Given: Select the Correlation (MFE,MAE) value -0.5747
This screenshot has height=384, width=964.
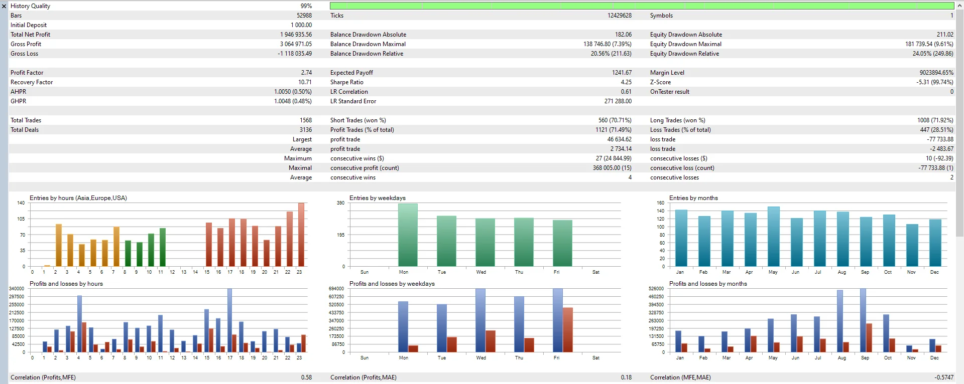Looking at the screenshot, I should pyautogui.click(x=944, y=377).
